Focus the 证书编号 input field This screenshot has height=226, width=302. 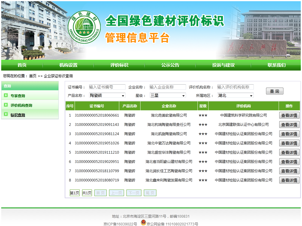coord(107,87)
